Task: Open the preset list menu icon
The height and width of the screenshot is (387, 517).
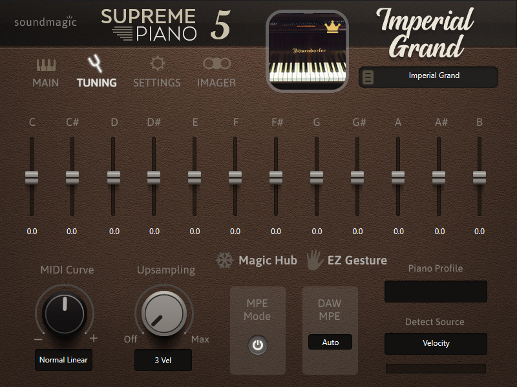Action: click(x=368, y=77)
